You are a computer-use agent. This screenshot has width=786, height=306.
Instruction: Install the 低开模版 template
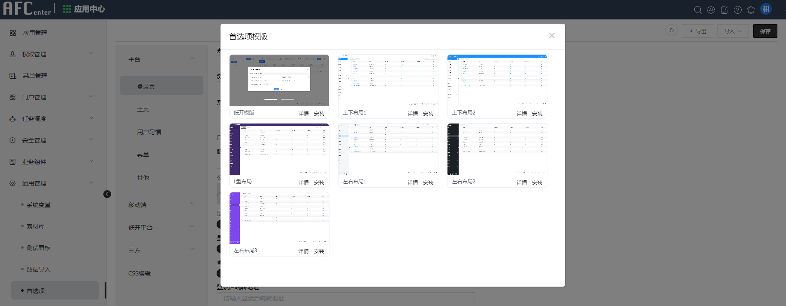(319, 114)
